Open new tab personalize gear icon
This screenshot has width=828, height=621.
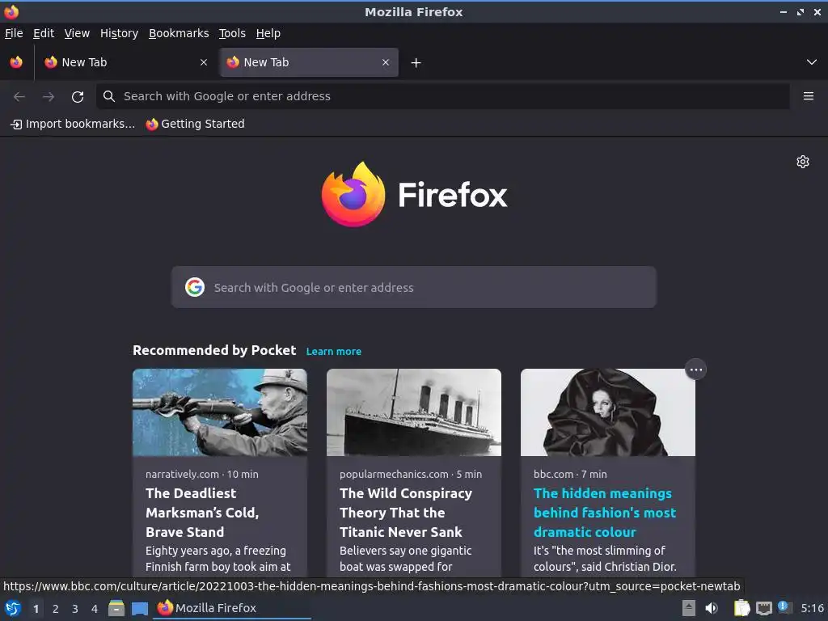click(803, 162)
